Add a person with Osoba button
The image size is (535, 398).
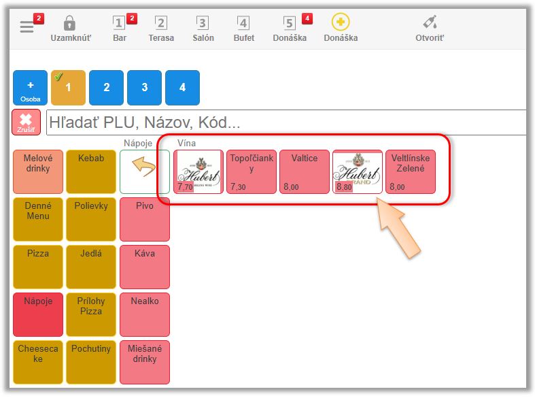click(x=30, y=88)
